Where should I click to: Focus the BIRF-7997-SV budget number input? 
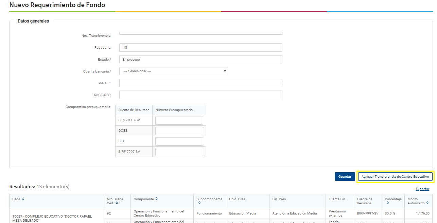tap(179, 152)
